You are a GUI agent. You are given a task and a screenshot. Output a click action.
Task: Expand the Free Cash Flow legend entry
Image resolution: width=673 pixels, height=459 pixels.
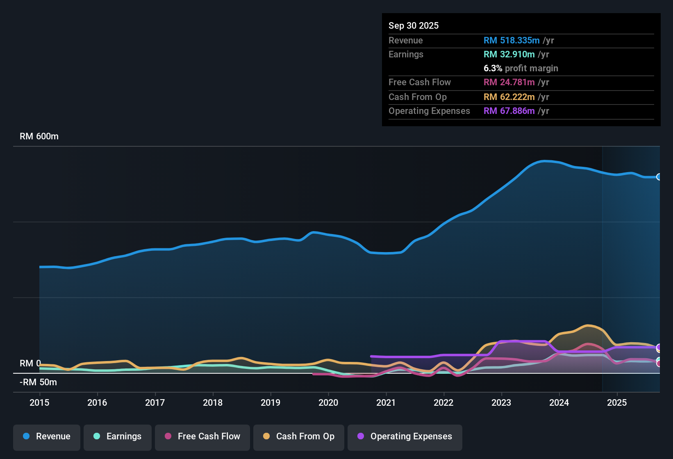click(202, 436)
